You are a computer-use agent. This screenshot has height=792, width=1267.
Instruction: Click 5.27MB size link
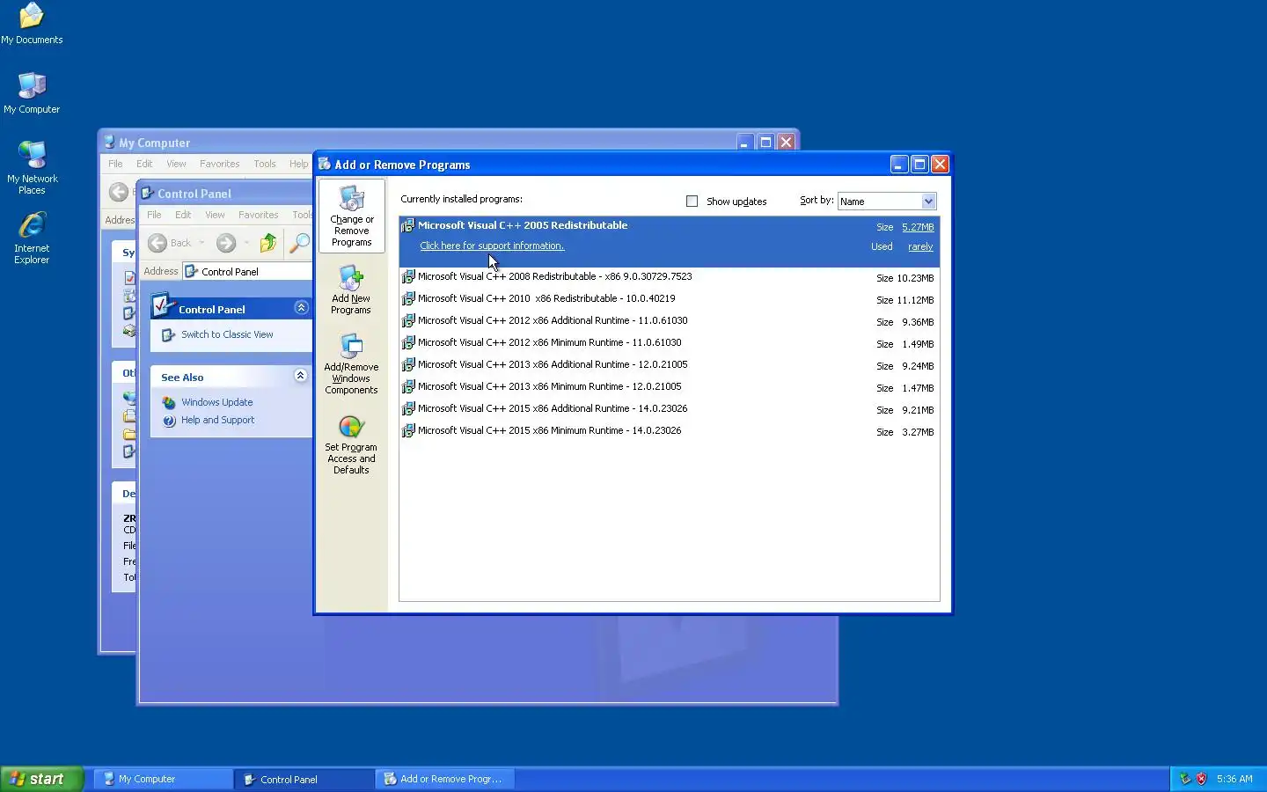pos(918,227)
